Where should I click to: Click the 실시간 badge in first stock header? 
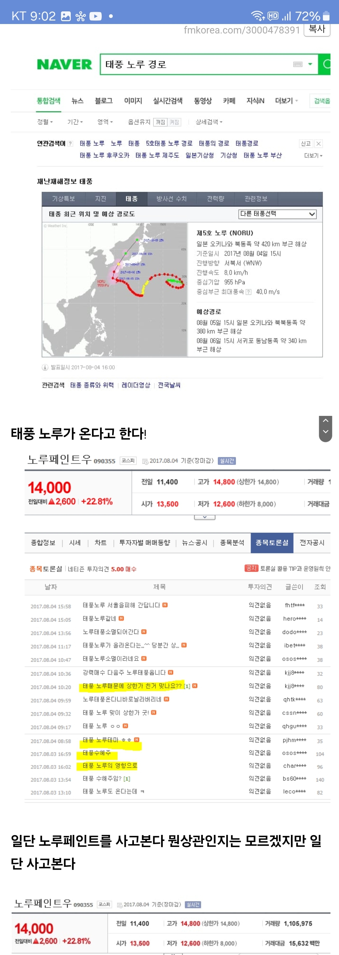pos(227,461)
